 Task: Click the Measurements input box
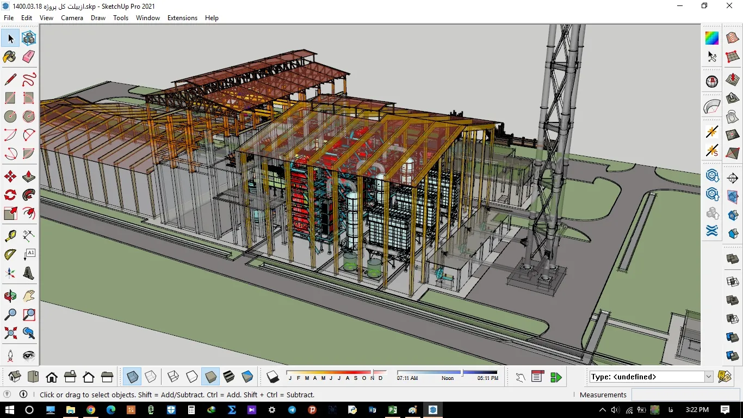684,395
